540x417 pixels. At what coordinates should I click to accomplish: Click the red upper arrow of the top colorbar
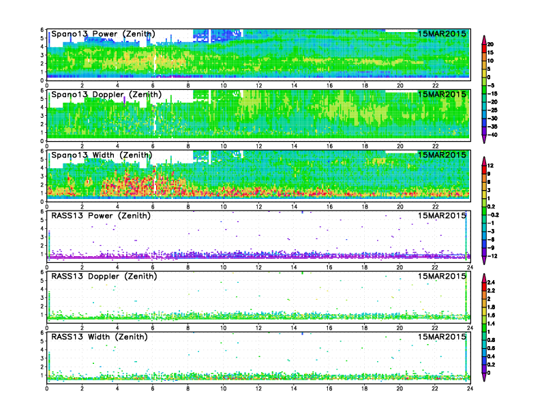(x=484, y=37)
